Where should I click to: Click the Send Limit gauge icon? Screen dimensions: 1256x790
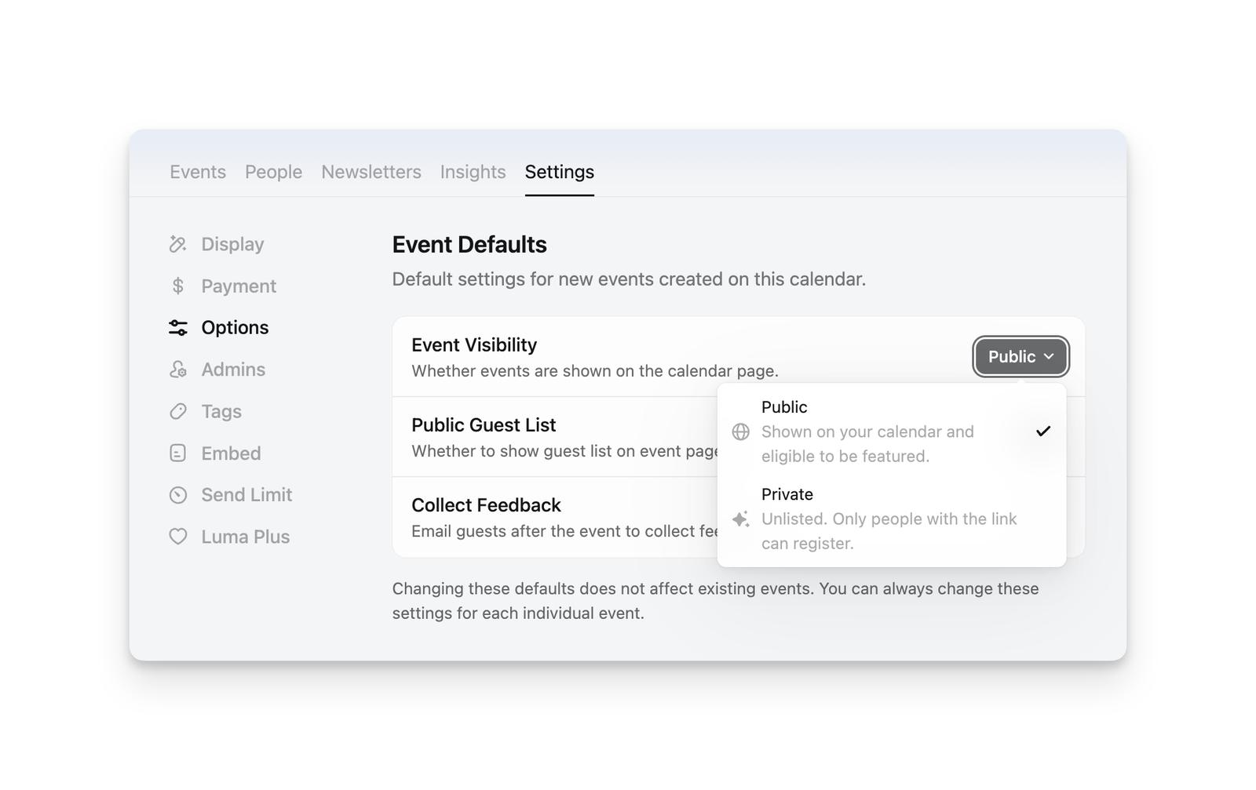(178, 495)
